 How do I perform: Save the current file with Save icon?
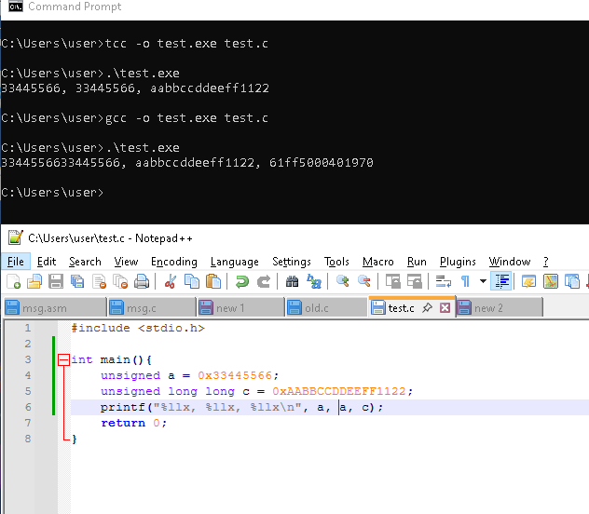coord(56,281)
